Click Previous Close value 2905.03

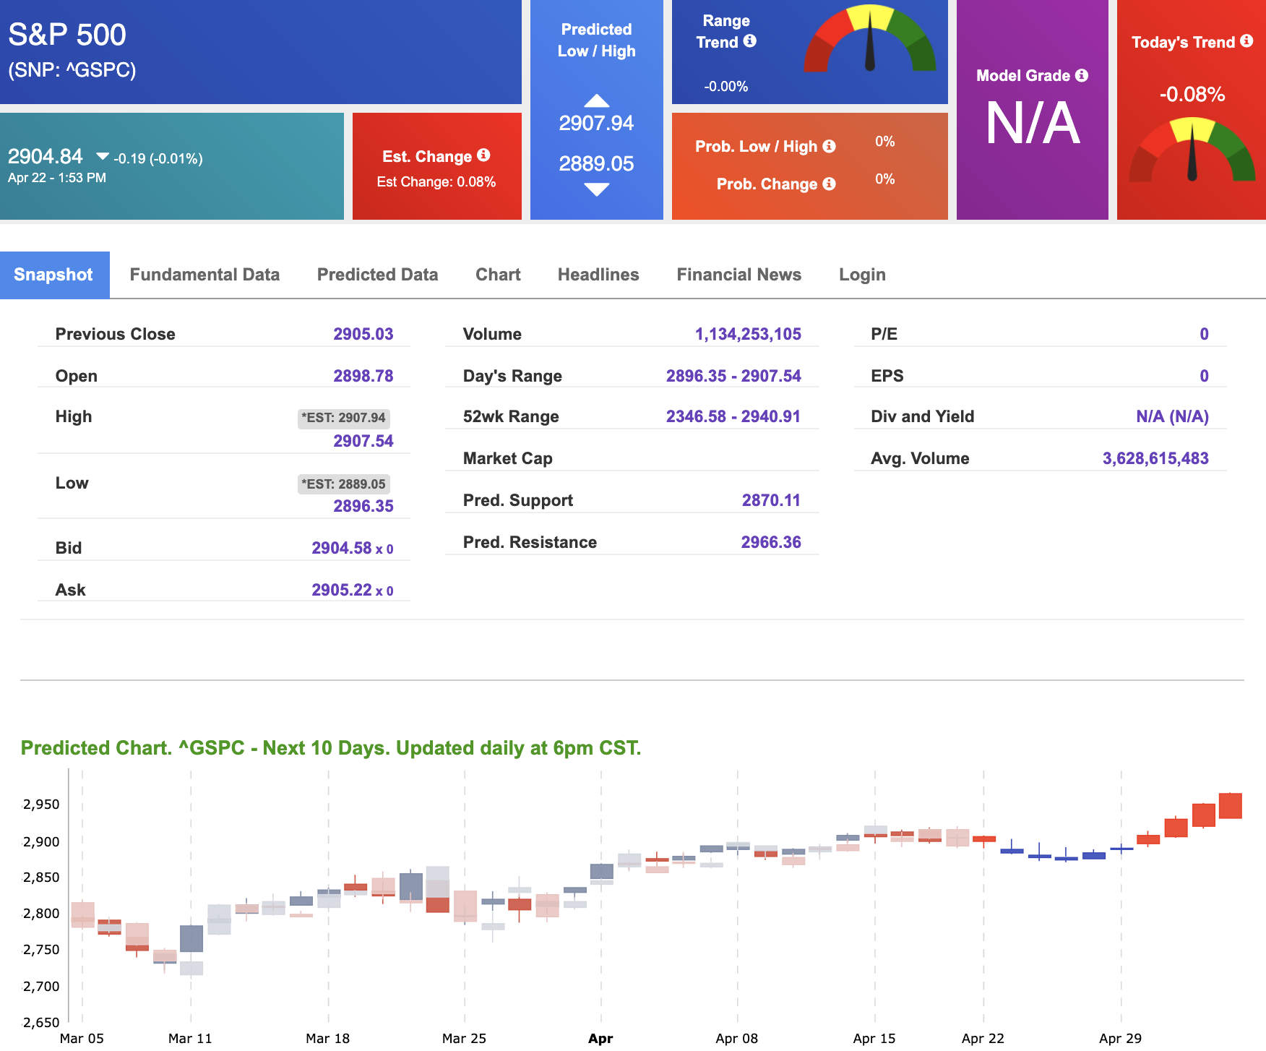(363, 334)
